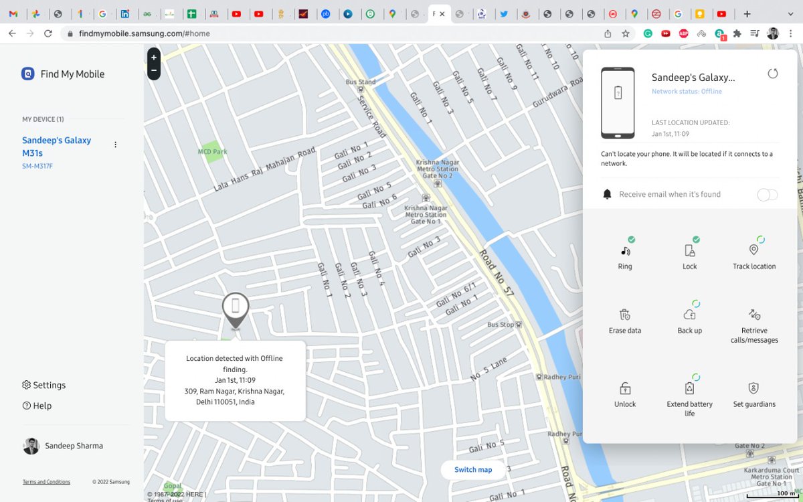Choose Unlock

pos(625,395)
